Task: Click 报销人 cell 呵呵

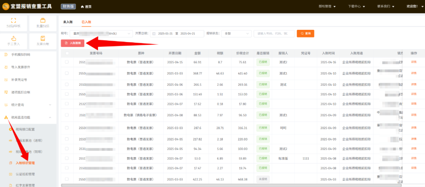Action: [283, 128]
